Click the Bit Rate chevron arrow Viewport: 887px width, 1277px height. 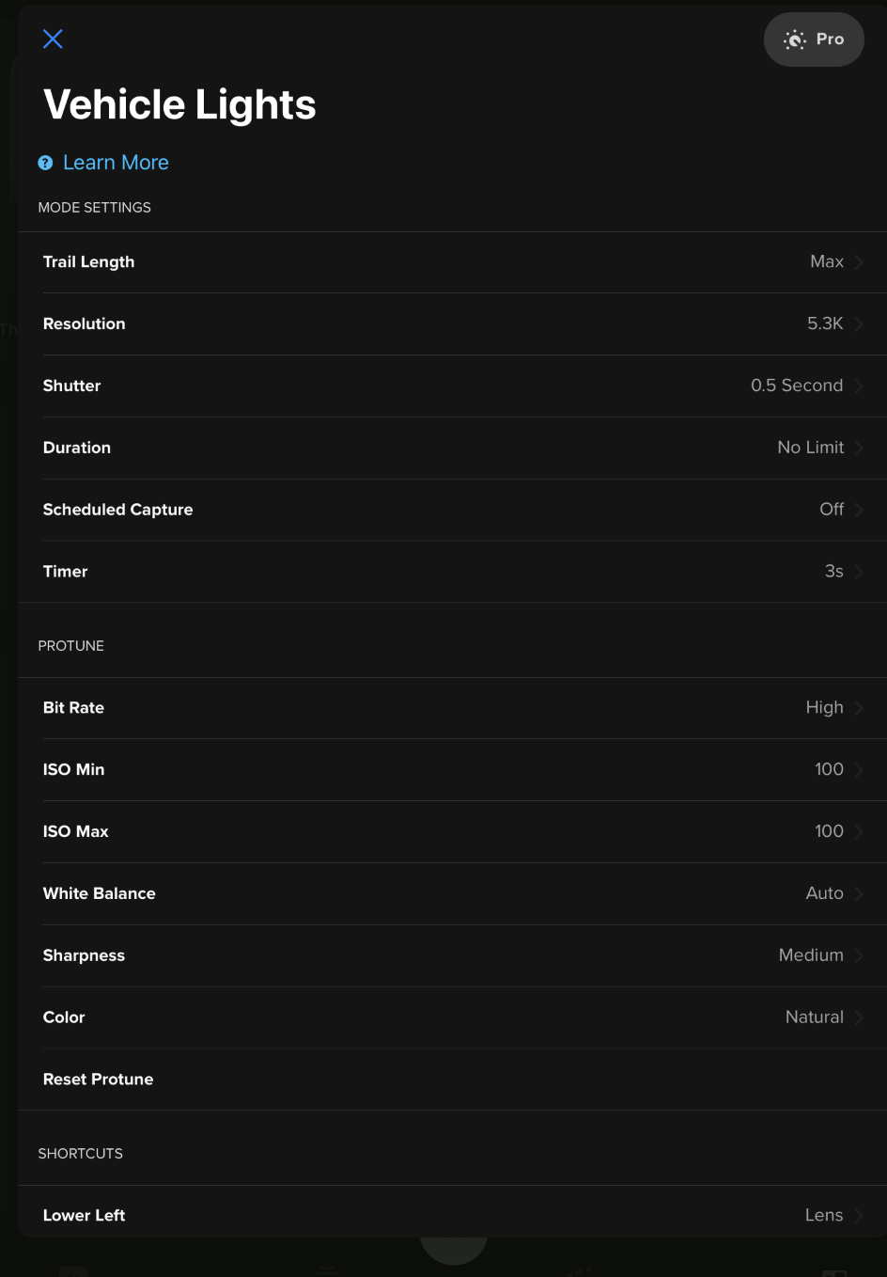pos(859,708)
